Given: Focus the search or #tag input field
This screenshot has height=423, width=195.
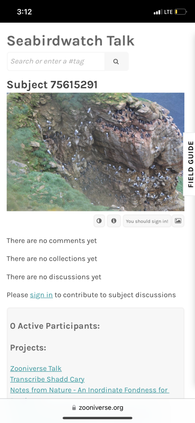Looking at the screenshot, I should point(56,61).
